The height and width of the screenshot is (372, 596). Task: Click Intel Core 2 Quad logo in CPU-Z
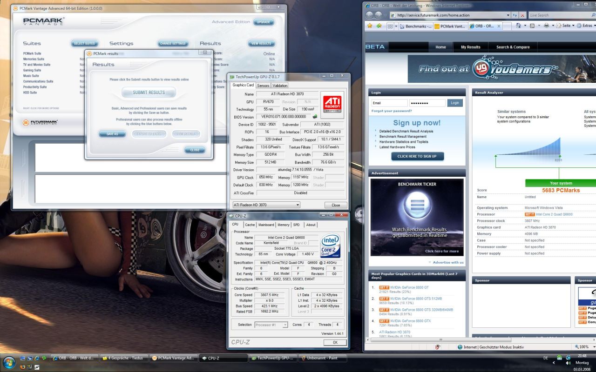[331, 246]
